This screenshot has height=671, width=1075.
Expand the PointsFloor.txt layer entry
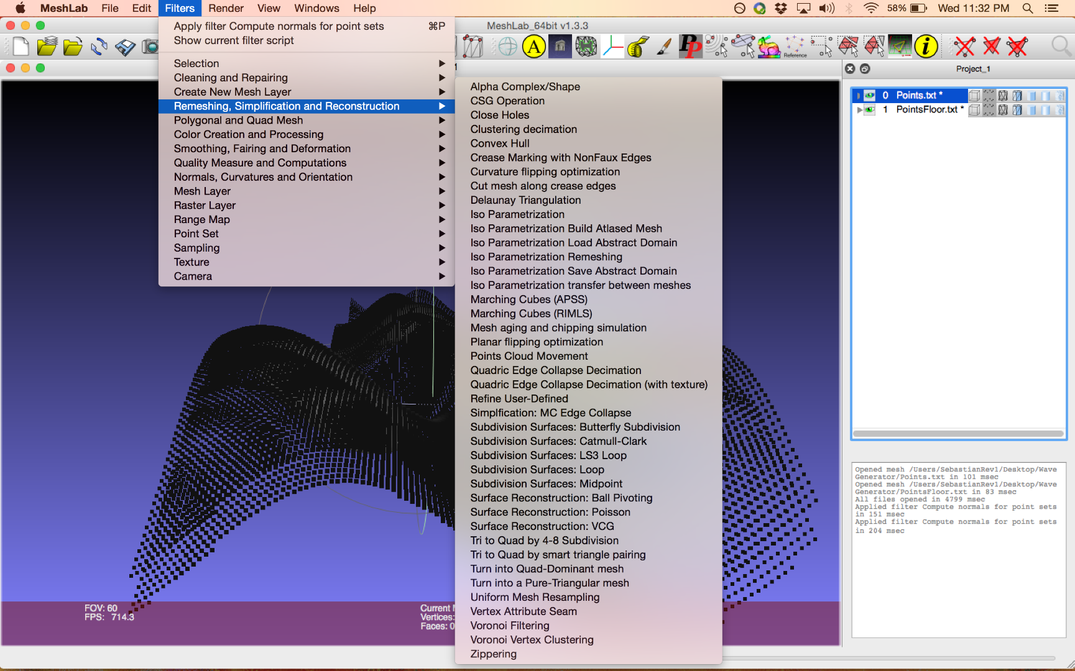859,109
